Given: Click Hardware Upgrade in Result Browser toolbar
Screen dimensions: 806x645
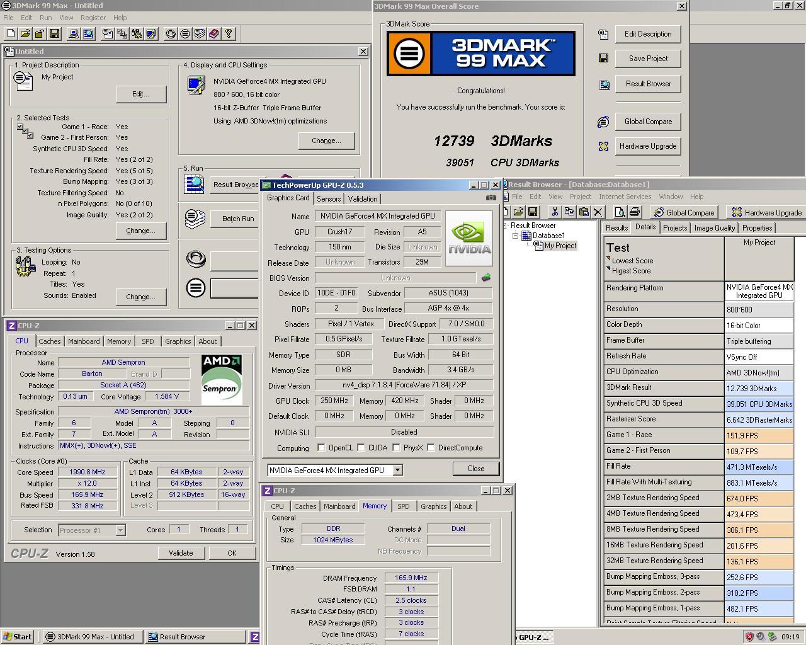Looking at the screenshot, I should [767, 212].
